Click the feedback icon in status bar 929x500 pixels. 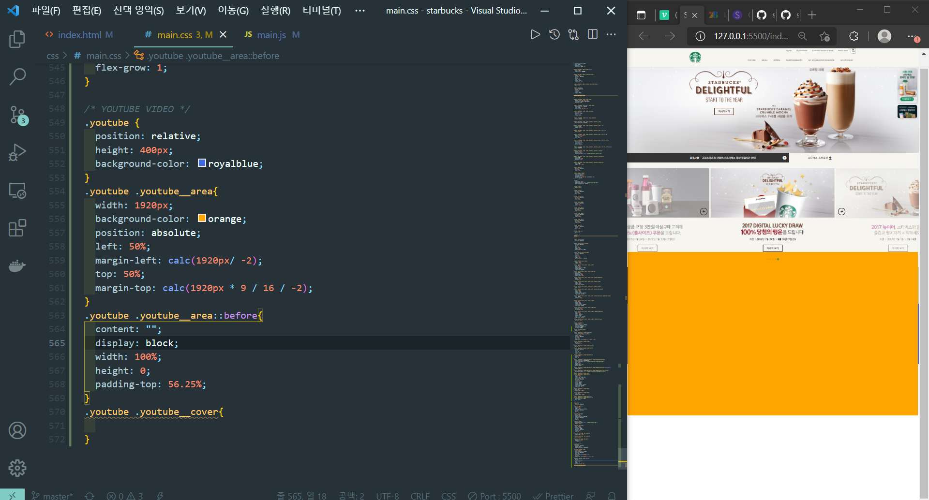590,496
